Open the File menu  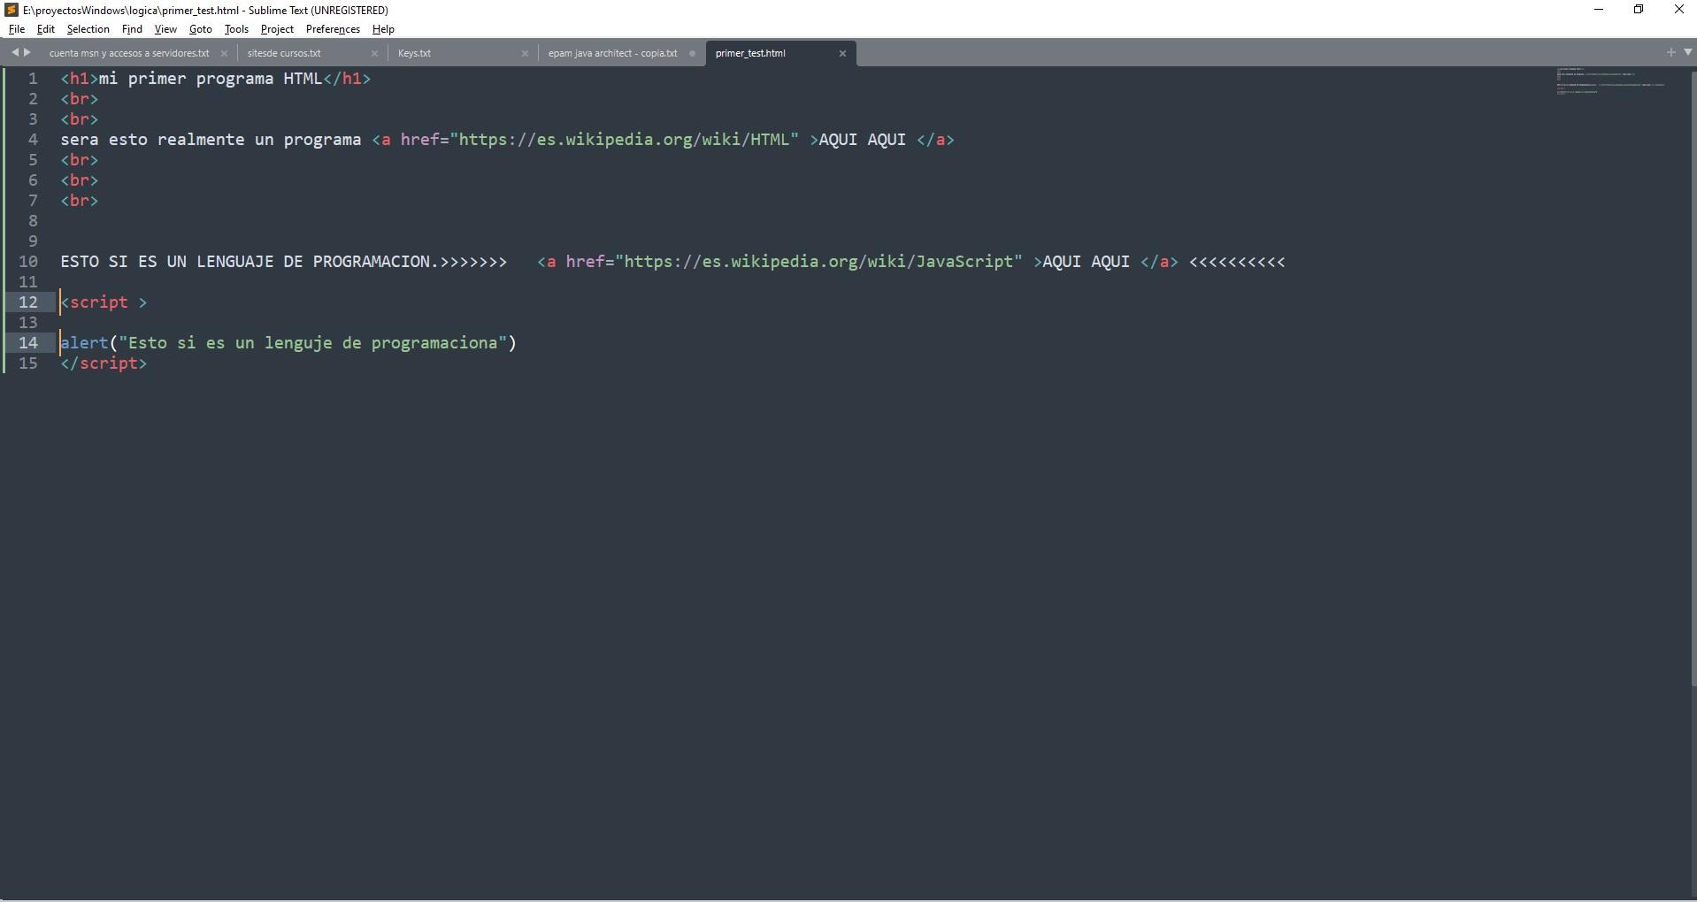point(17,29)
